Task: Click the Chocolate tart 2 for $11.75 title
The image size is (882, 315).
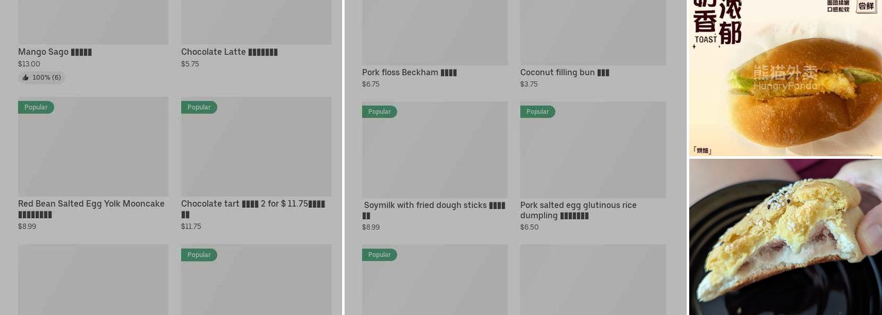Action: click(253, 203)
